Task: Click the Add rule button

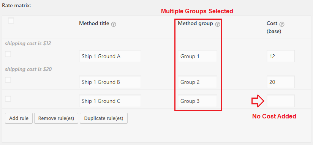Action: click(19, 118)
